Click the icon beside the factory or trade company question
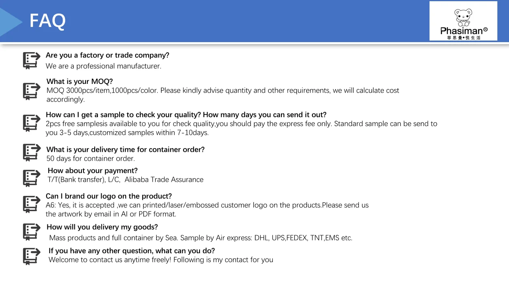This screenshot has height=285, width=509. tap(31, 61)
